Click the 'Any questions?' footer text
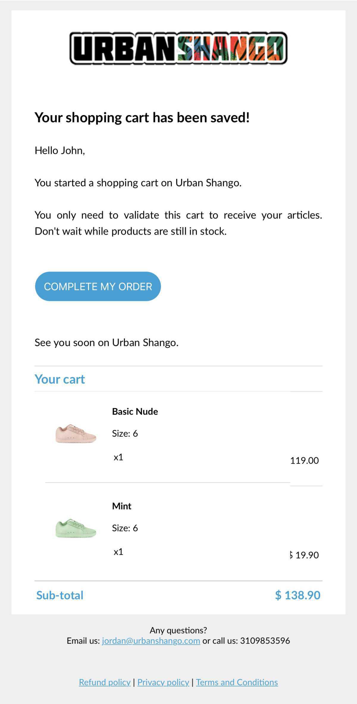The width and height of the screenshot is (357, 704). 178,630
